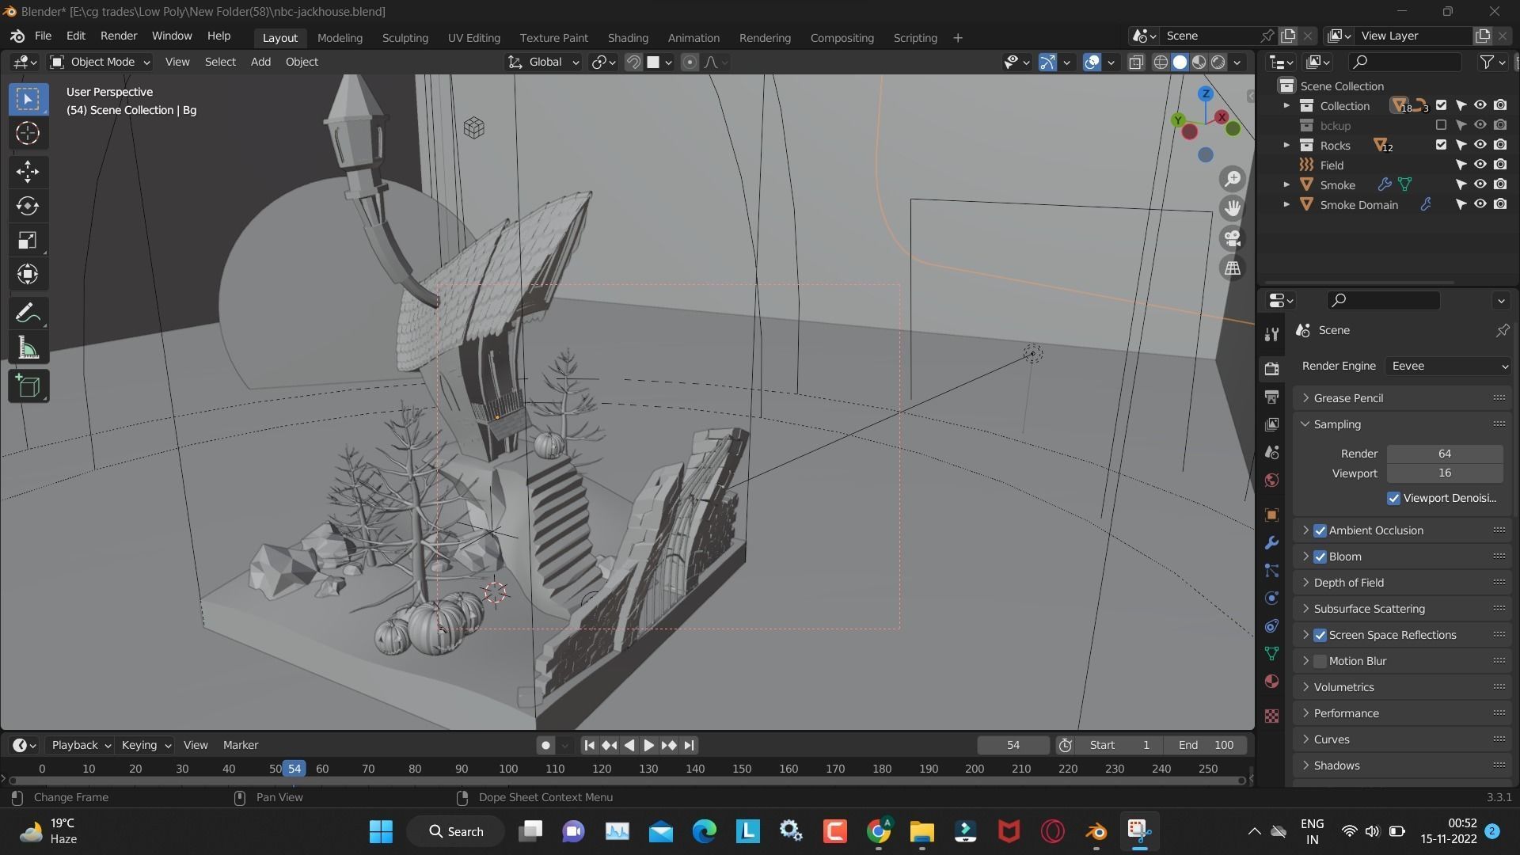1520x855 pixels.
Task: Expand Smoke object in outliner
Action: (1286, 184)
